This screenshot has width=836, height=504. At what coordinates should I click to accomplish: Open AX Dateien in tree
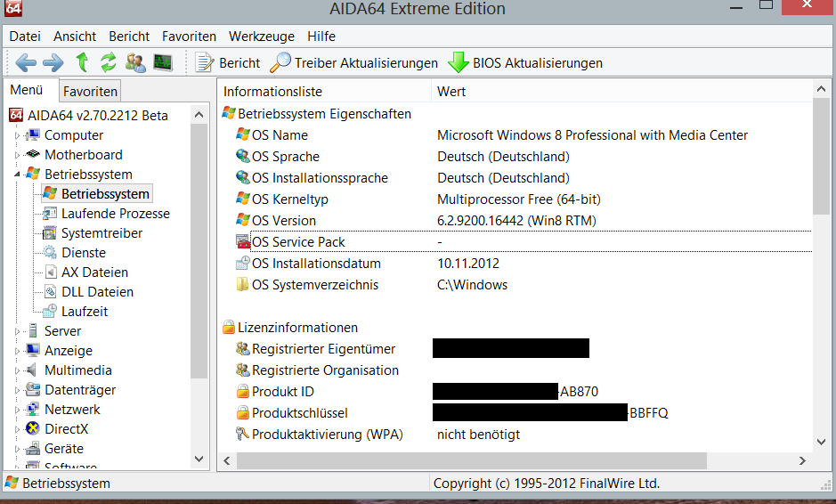click(94, 272)
